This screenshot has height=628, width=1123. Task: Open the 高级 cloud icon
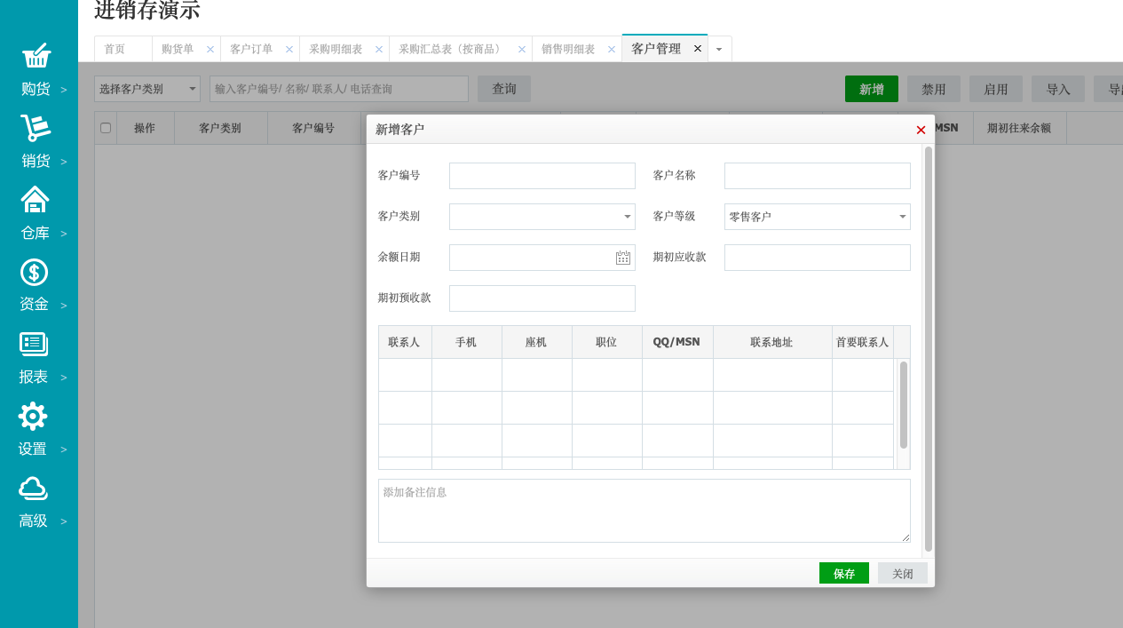pyautogui.click(x=33, y=488)
